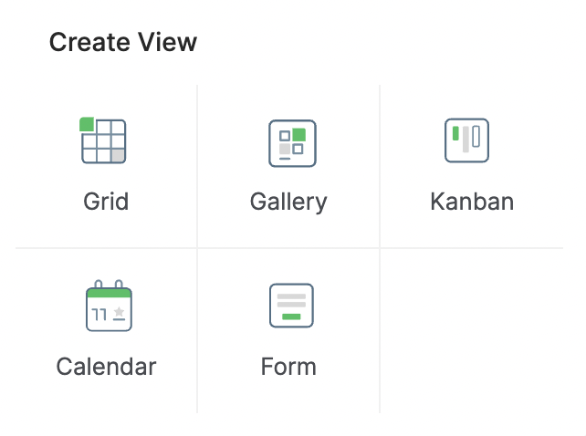
Task: Click the Form label
Action: 288,367
